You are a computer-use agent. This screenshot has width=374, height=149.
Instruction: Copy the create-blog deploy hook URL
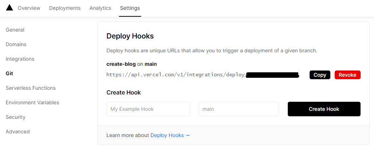coord(320,75)
